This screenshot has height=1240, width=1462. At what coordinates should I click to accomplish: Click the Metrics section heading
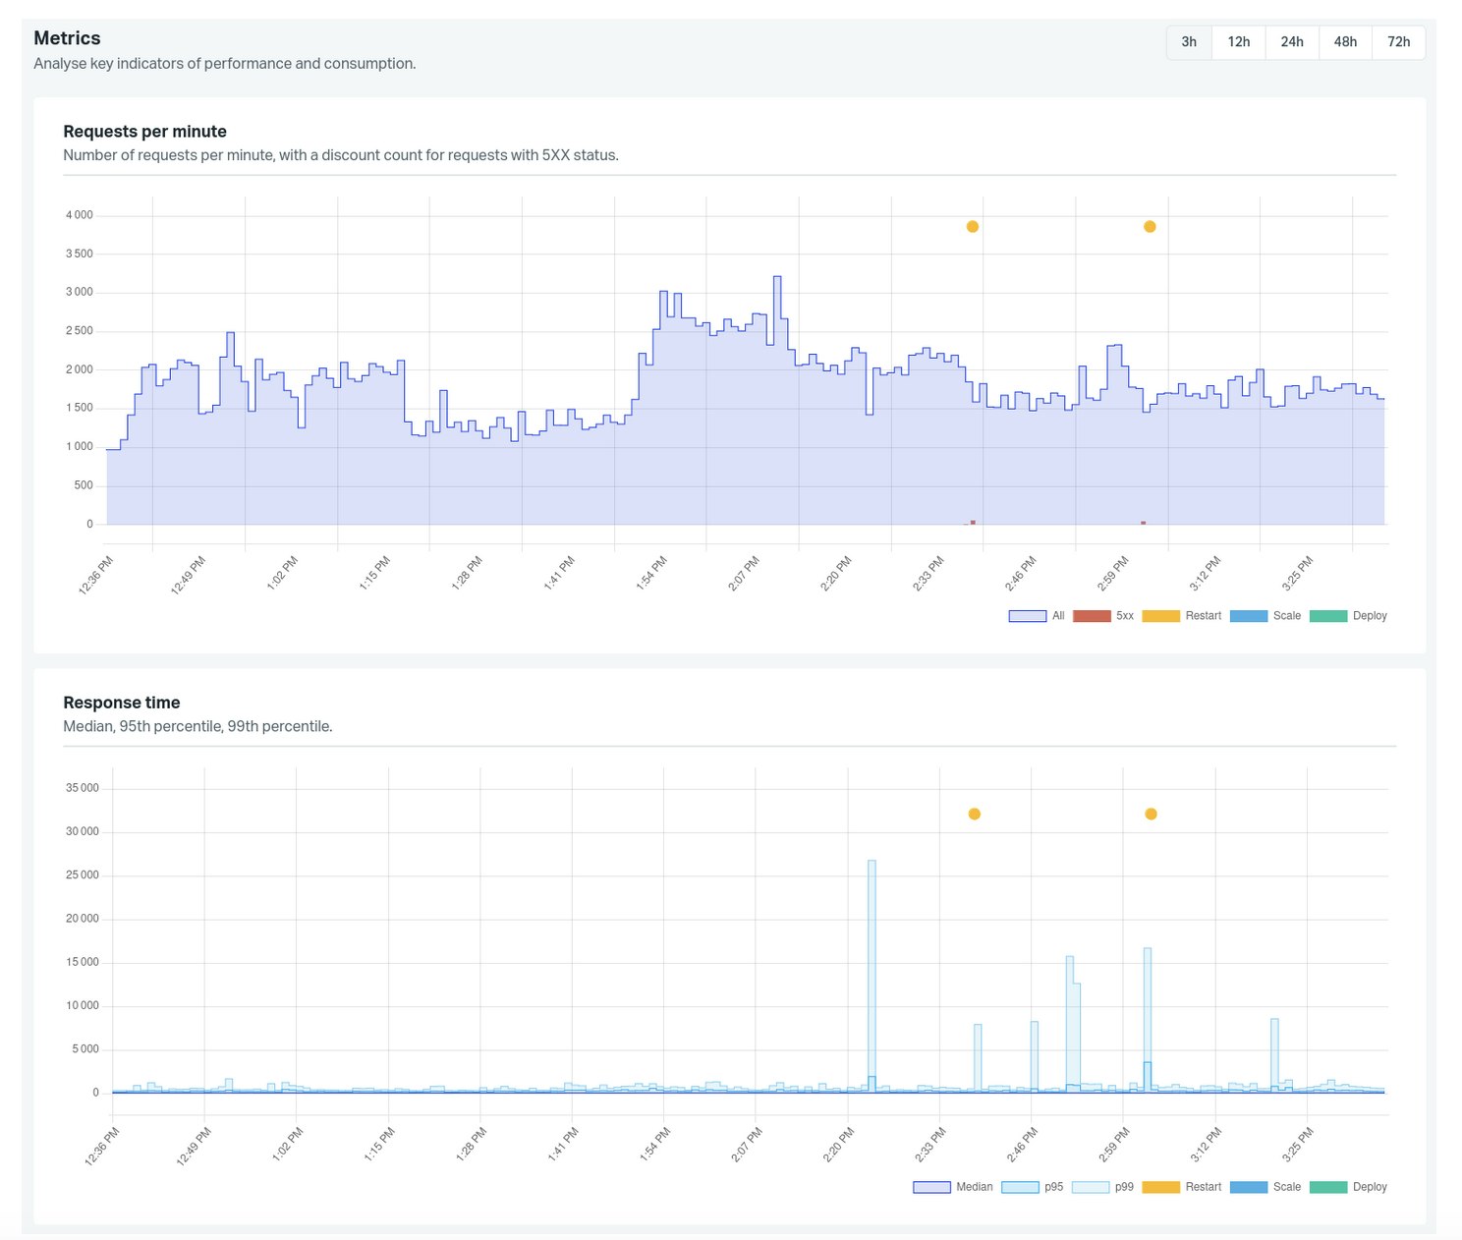[x=68, y=37]
